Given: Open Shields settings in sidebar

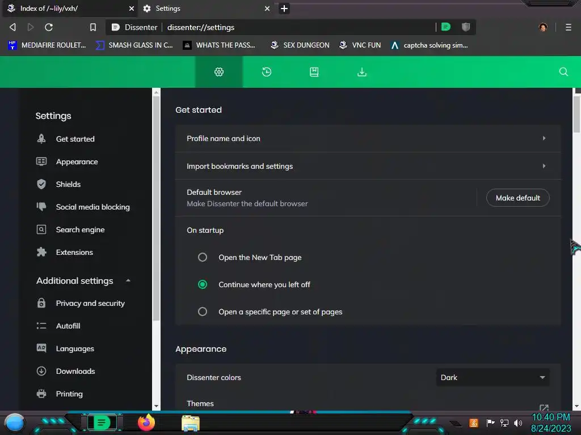Looking at the screenshot, I should pos(68,184).
